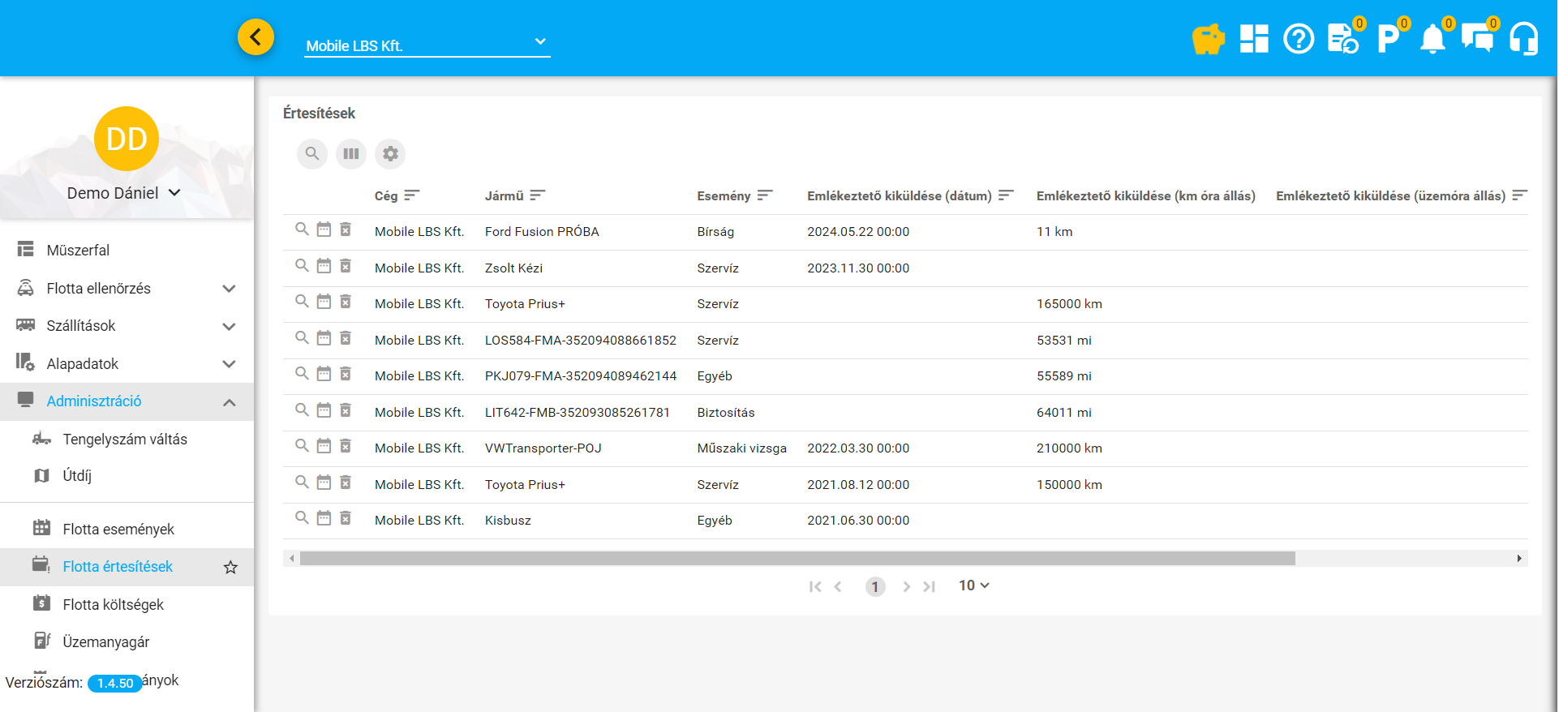
Task: Open the headset support icon
Action: coord(1522,39)
